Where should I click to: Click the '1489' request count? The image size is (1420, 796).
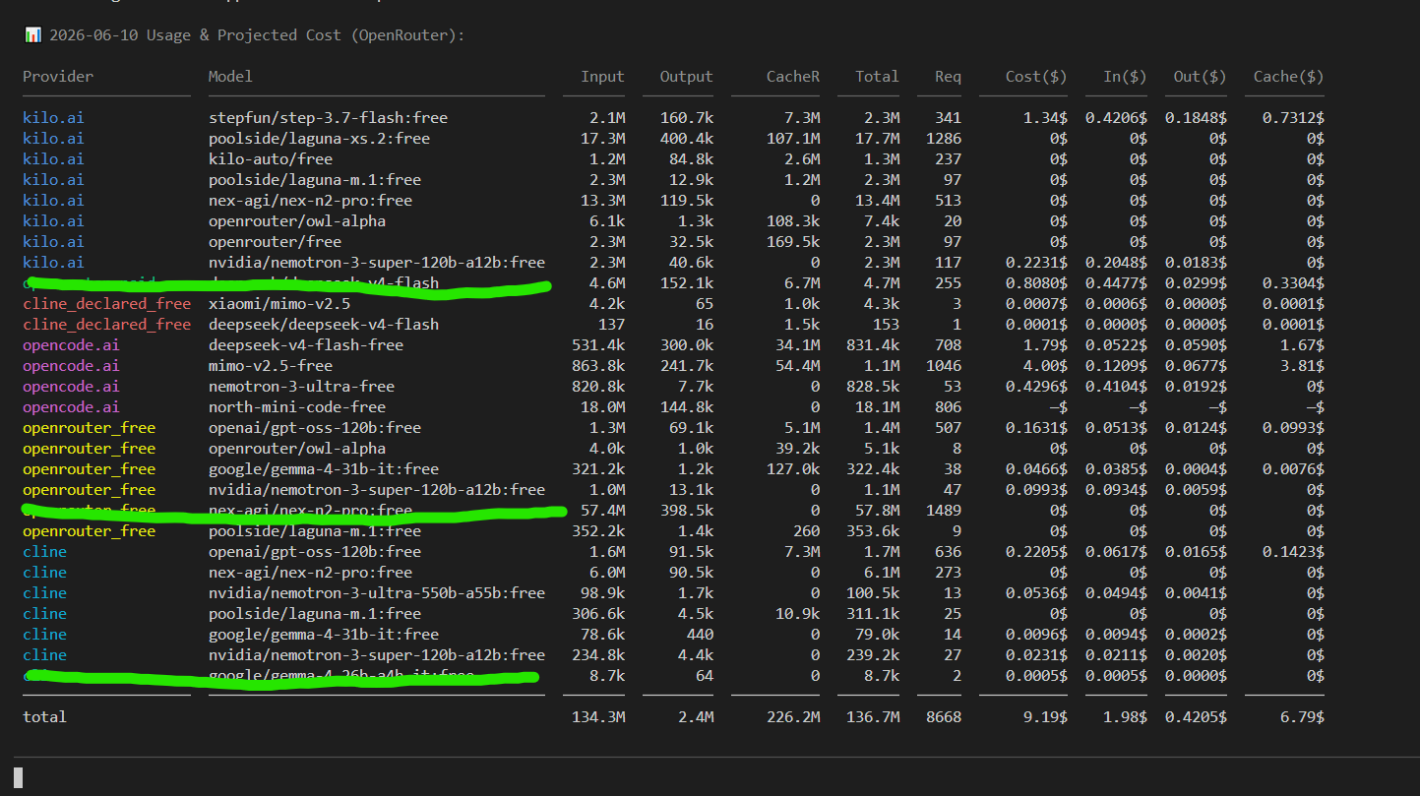pos(944,511)
